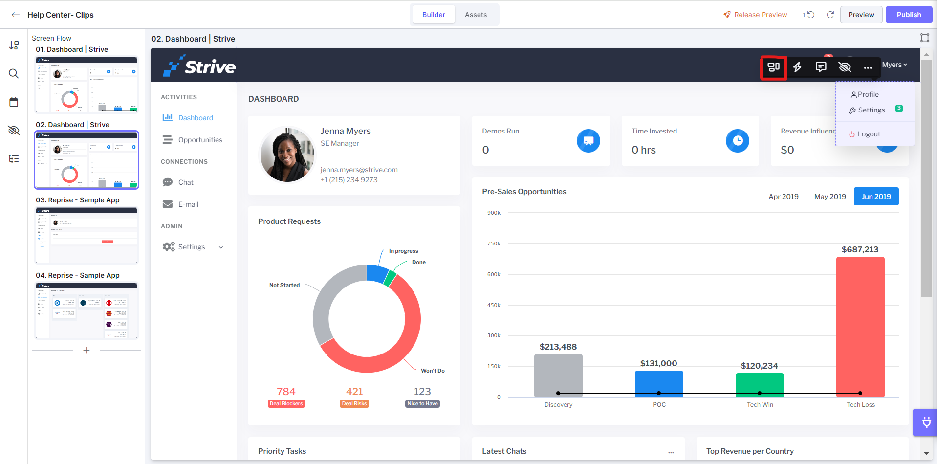This screenshot has width=937, height=464.
Task: Click the redo arrow icon
Action: click(x=830, y=15)
